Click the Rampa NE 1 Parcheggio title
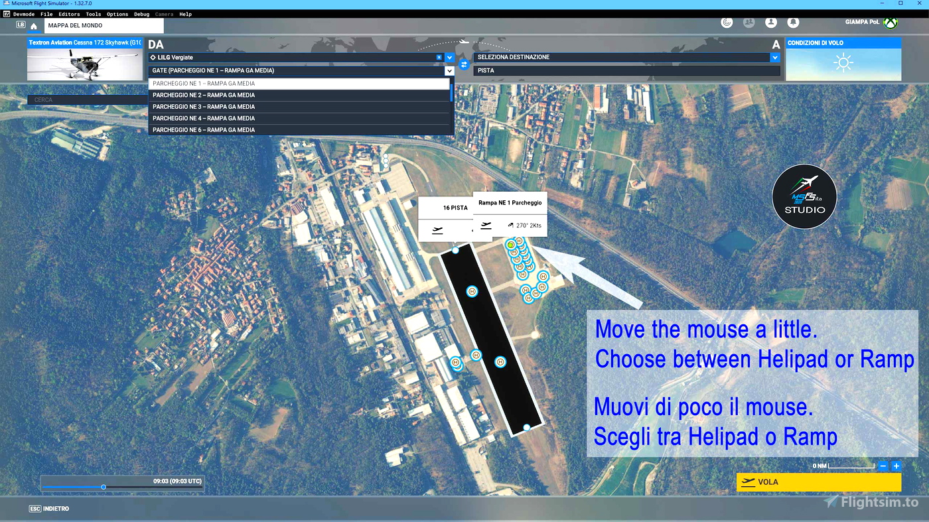This screenshot has height=522, width=929. pyautogui.click(x=510, y=203)
